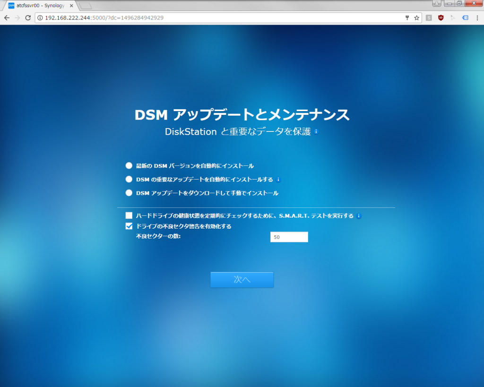484x387 pixels.
Task: Click the gray S extension icon
Action: 429,18
